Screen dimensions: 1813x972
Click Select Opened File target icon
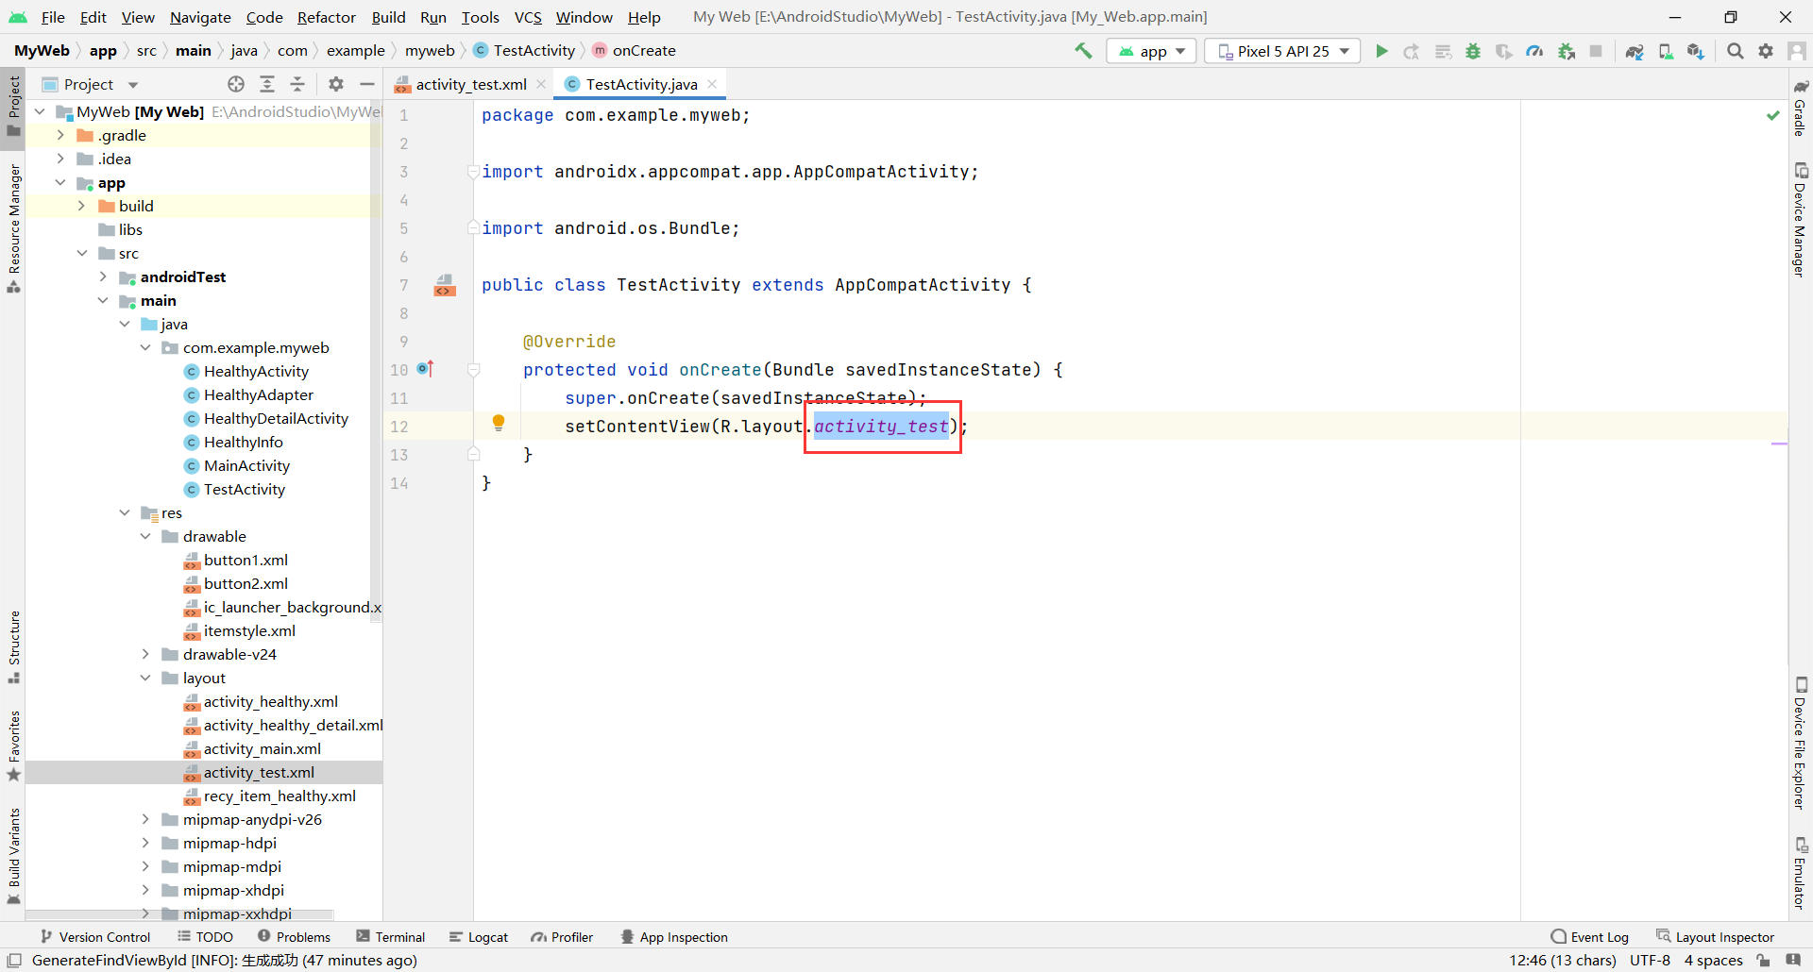point(236,84)
